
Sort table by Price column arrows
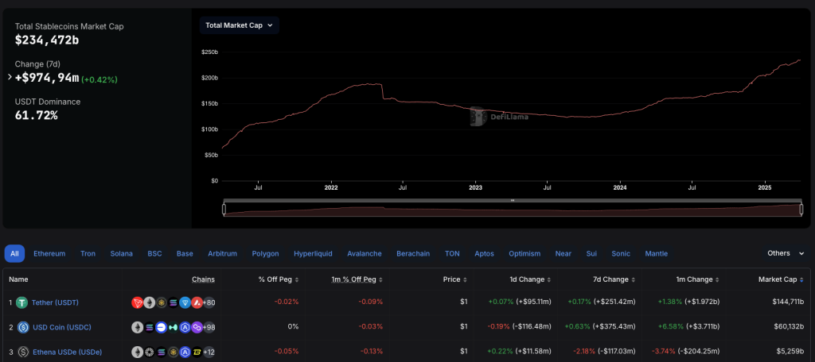tap(465, 279)
